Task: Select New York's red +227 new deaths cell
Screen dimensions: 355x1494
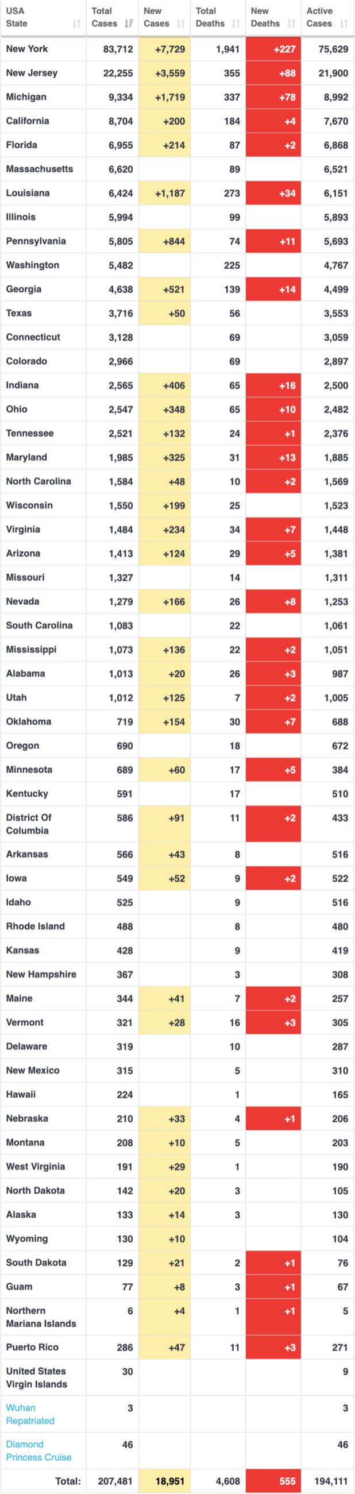Action: pos(273,49)
